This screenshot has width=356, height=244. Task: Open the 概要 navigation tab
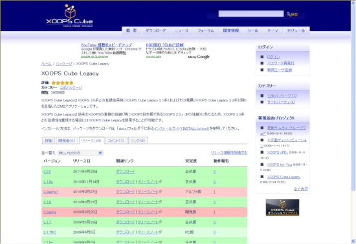(x=131, y=31)
